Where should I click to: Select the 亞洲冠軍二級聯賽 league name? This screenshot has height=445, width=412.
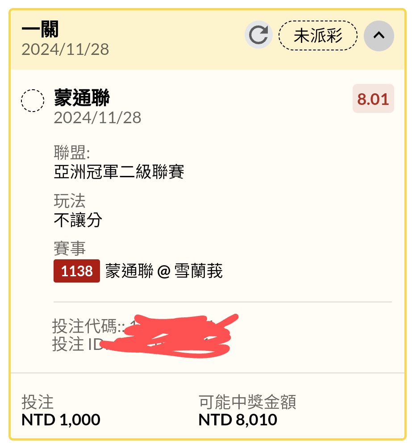(x=119, y=172)
